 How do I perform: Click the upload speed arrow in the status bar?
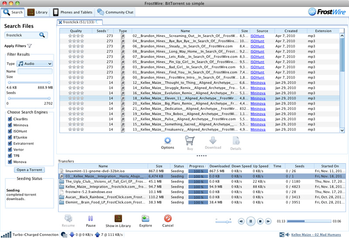click(97, 235)
